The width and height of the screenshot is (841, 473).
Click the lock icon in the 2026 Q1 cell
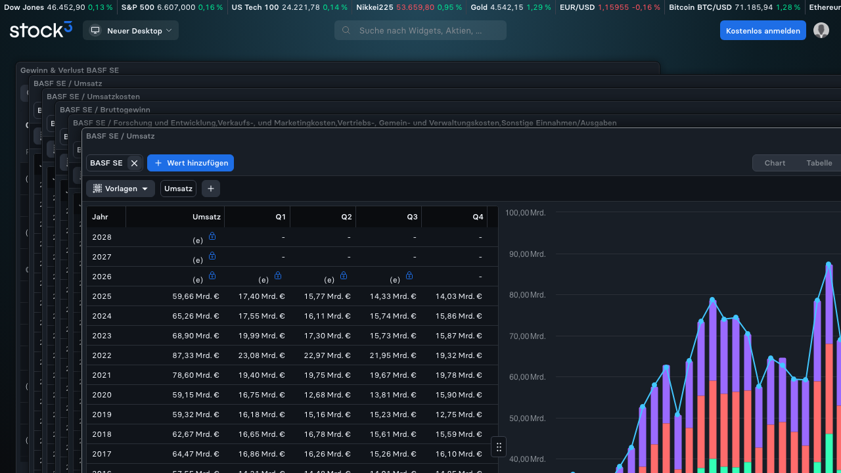point(278,275)
